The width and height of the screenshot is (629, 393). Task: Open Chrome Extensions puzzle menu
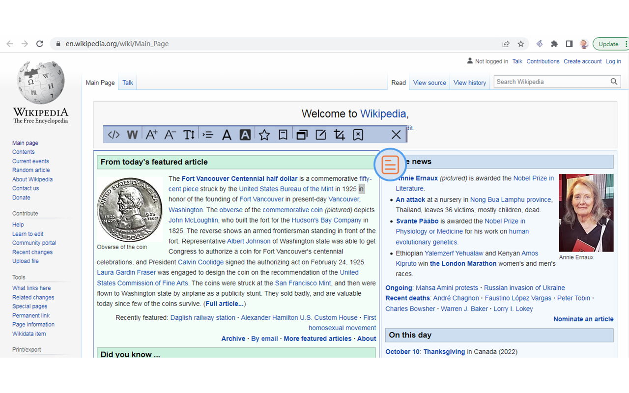[x=554, y=44]
